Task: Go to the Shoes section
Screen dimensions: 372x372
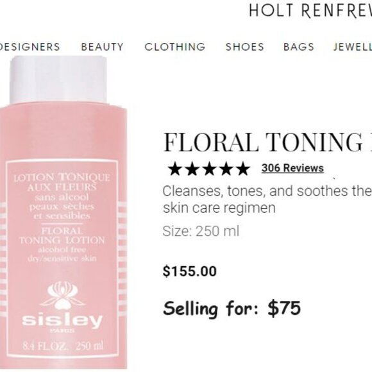Action: pos(244,47)
